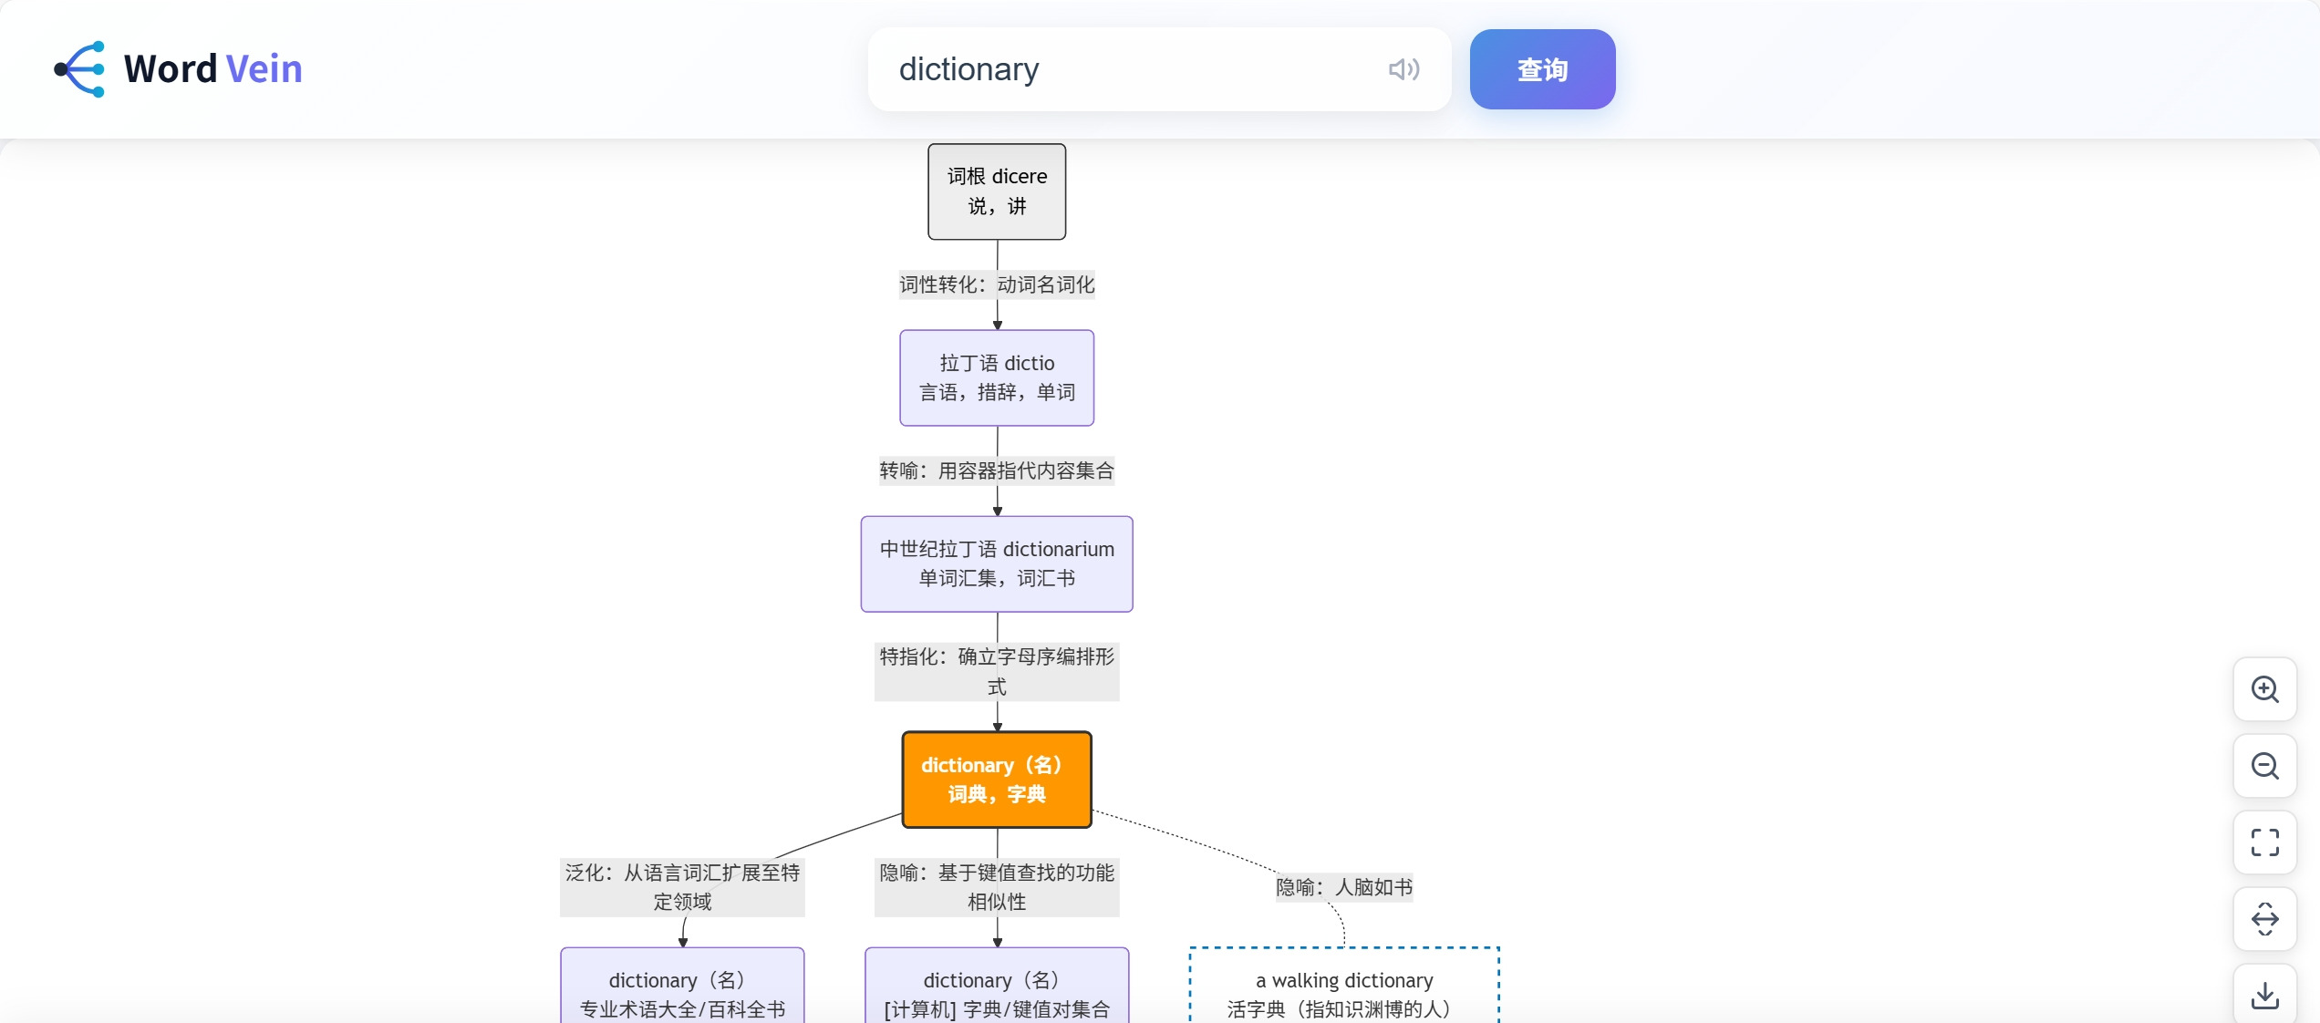Click the 转喻：用容器指代内容集合 edge label
The width and height of the screenshot is (2320, 1023).
(x=997, y=470)
